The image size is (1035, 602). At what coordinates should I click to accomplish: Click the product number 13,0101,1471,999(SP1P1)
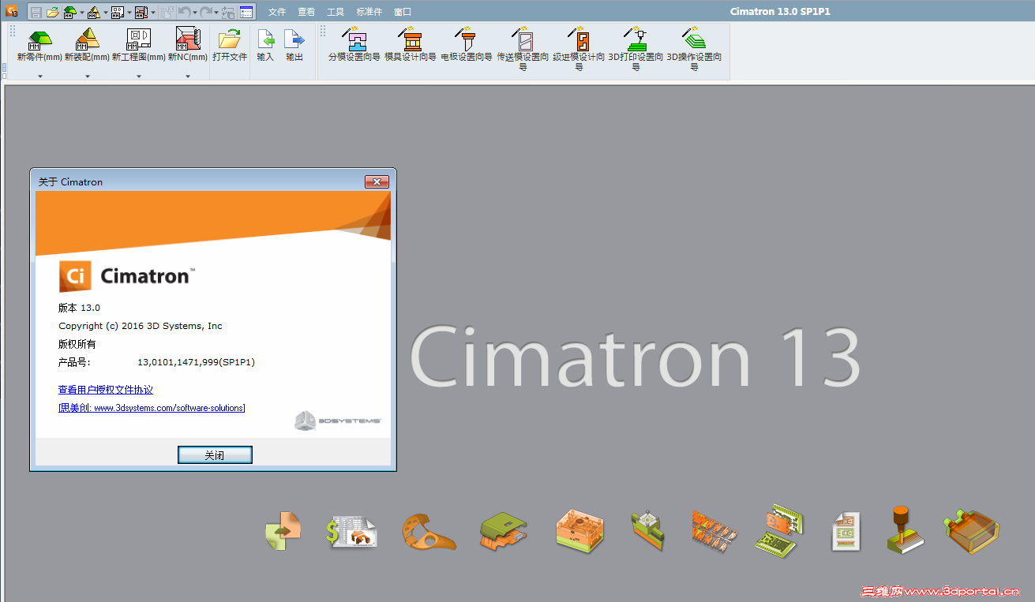(197, 362)
